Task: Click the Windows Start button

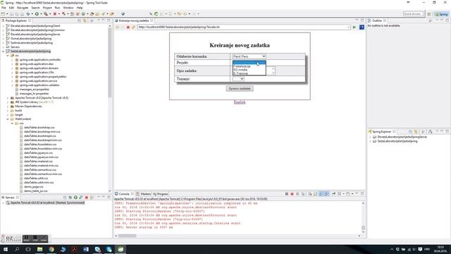Action: 5,249
